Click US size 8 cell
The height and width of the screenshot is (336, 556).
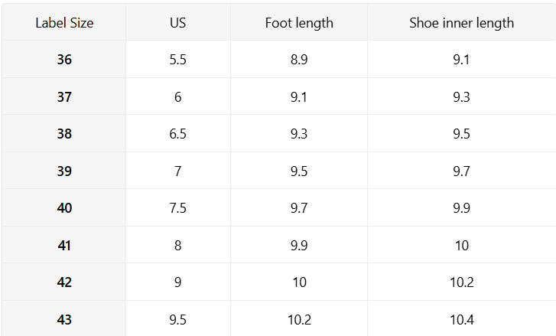pos(177,246)
